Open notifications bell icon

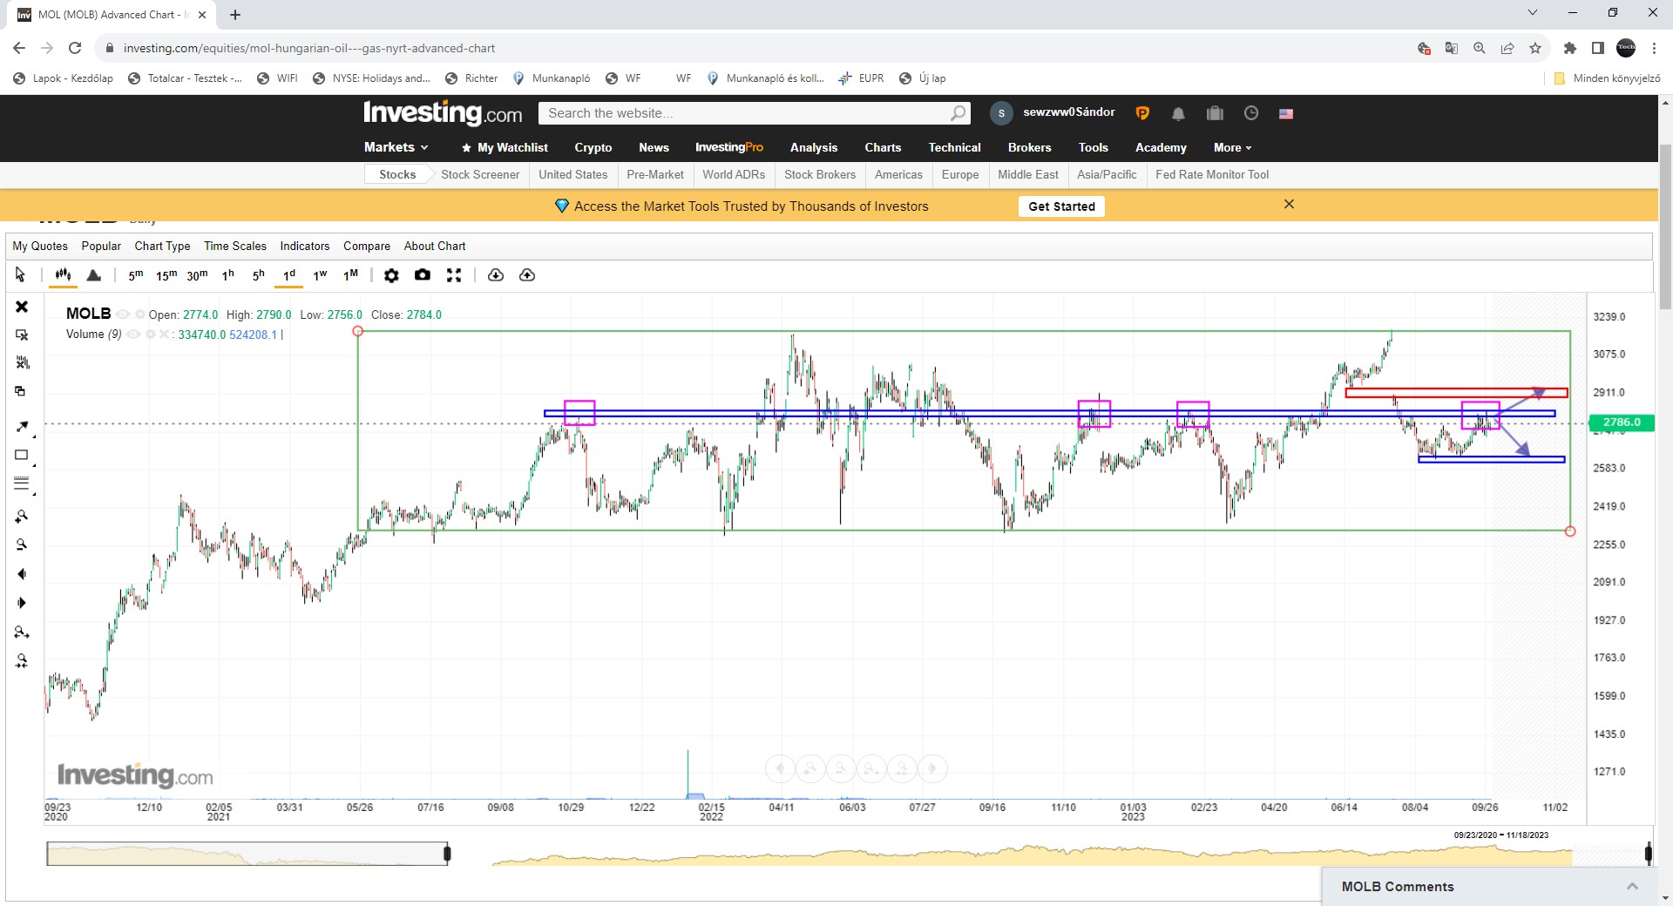[1178, 113]
